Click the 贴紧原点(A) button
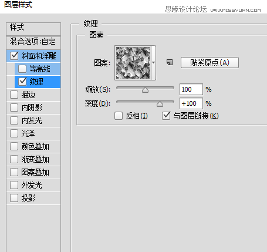 click(x=209, y=63)
